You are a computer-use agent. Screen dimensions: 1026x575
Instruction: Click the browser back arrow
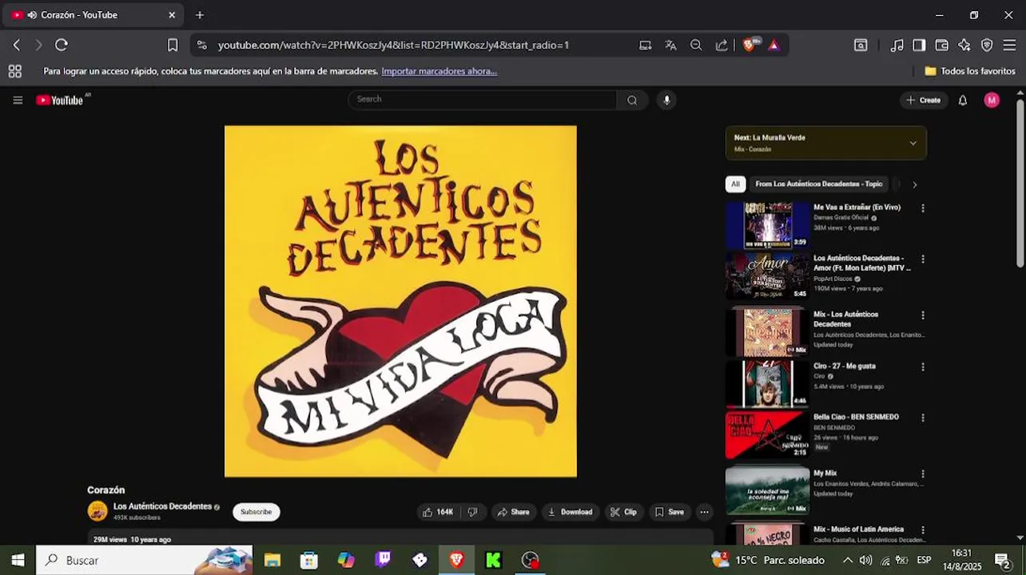tap(17, 45)
